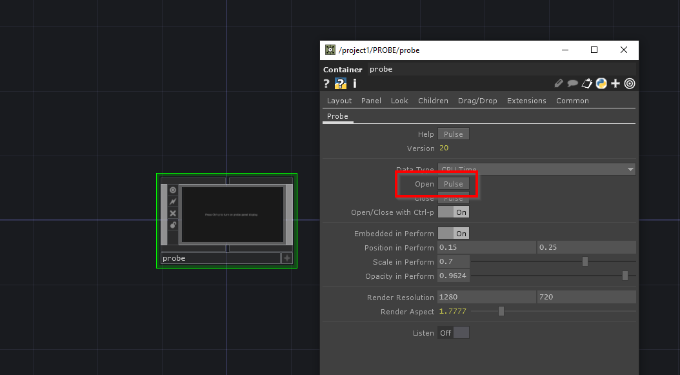The height and width of the screenshot is (375, 680).
Task: Minimize the /project1/PROBE/probe window
Action: click(x=565, y=50)
